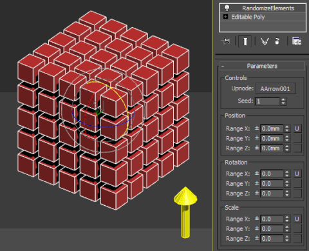The image size is (309, 251).
Task: Increase the Seed spinner value
Action: click(x=283, y=99)
